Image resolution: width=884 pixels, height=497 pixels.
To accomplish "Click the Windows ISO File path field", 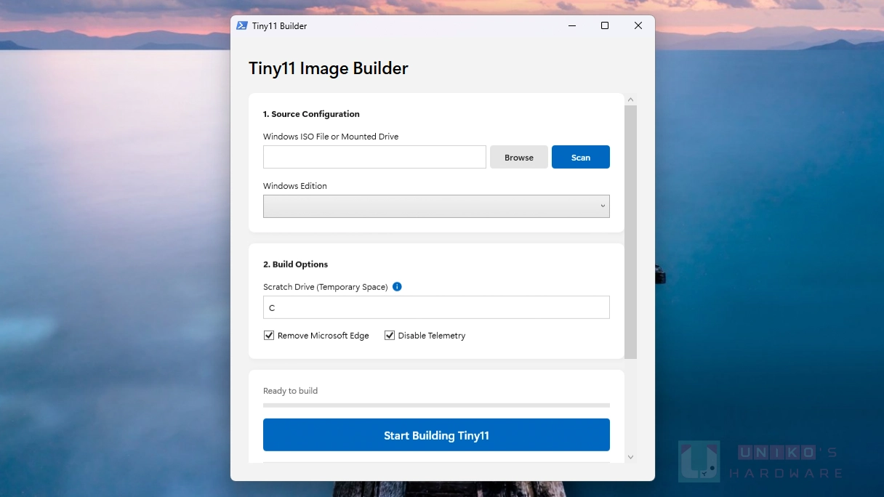I will [x=374, y=157].
